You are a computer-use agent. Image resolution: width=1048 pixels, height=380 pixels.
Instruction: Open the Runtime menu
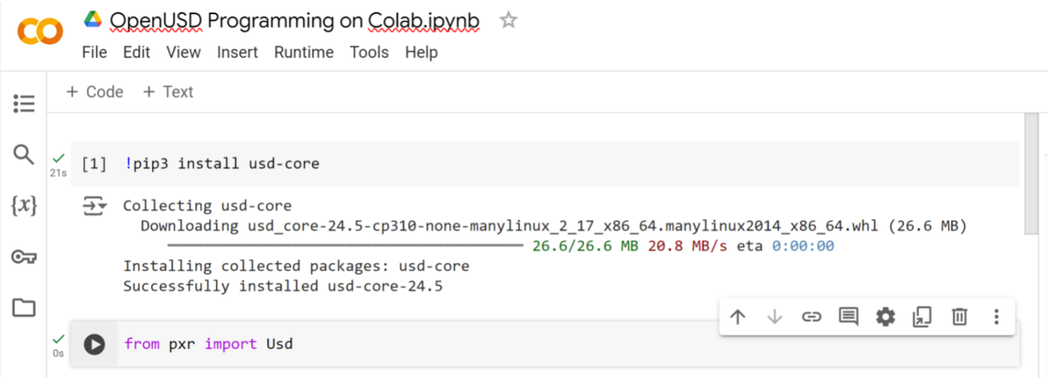click(303, 52)
